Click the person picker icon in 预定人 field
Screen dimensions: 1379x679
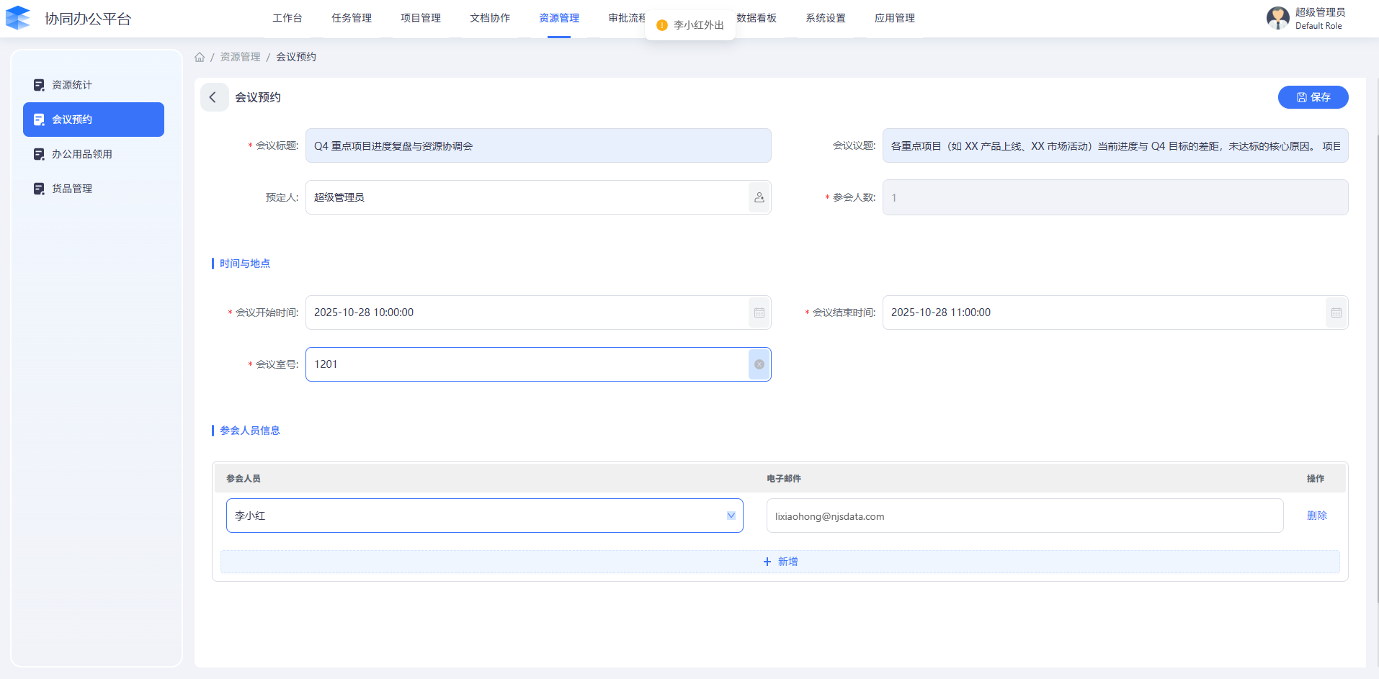(759, 197)
